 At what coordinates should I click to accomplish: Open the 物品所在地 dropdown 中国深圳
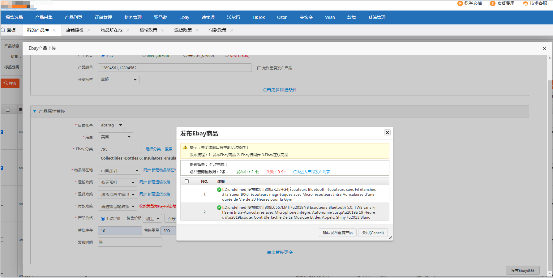point(119,170)
